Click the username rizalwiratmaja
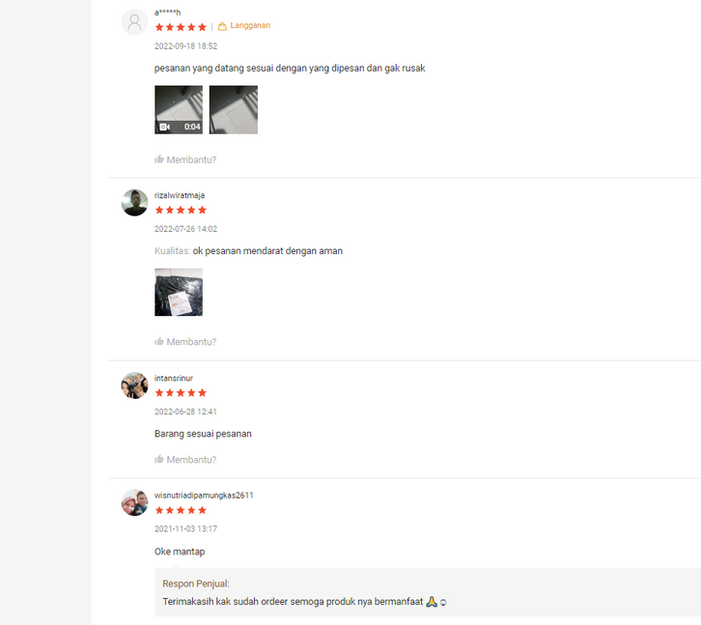 pos(180,195)
